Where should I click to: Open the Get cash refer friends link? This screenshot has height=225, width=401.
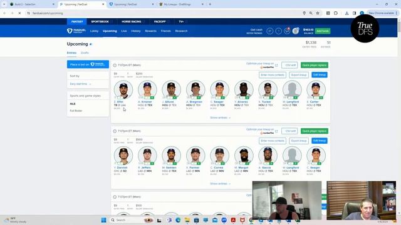point(254,31)
